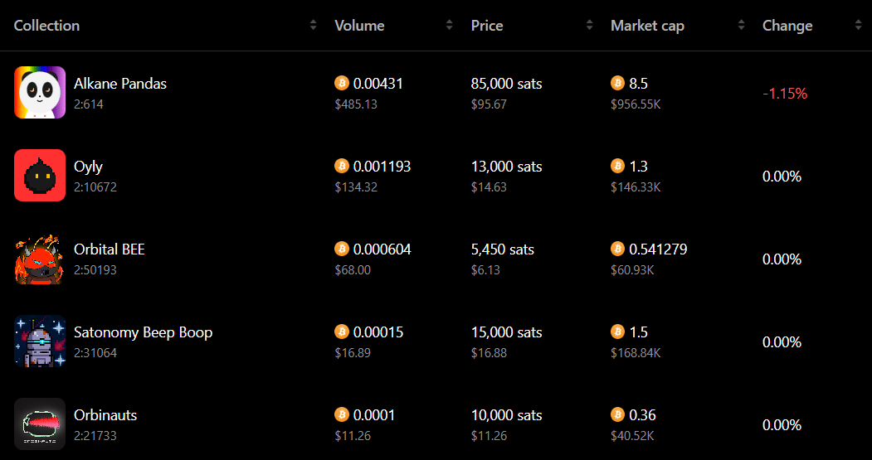Open Satonomy Beep Boop robot thumbnail
872x460 pixels.
coord(40,341)
